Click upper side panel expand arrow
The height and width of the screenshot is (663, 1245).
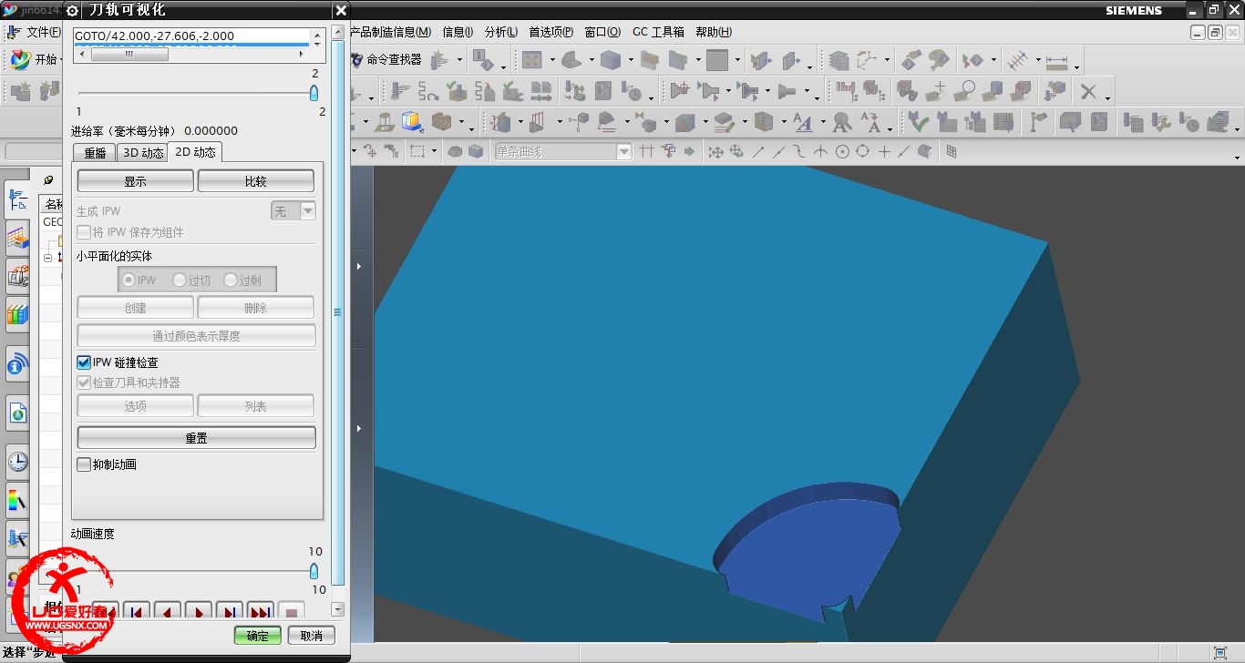359,266
